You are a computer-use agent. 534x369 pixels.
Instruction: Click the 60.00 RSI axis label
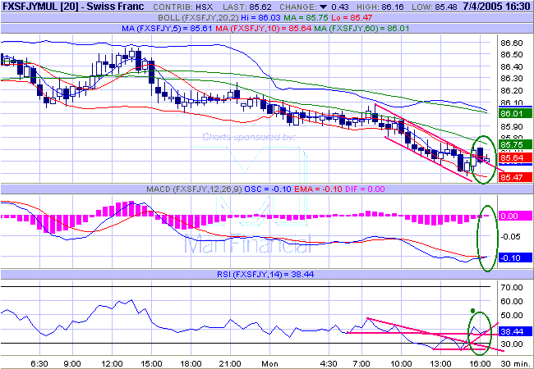[x=512, y=302]
